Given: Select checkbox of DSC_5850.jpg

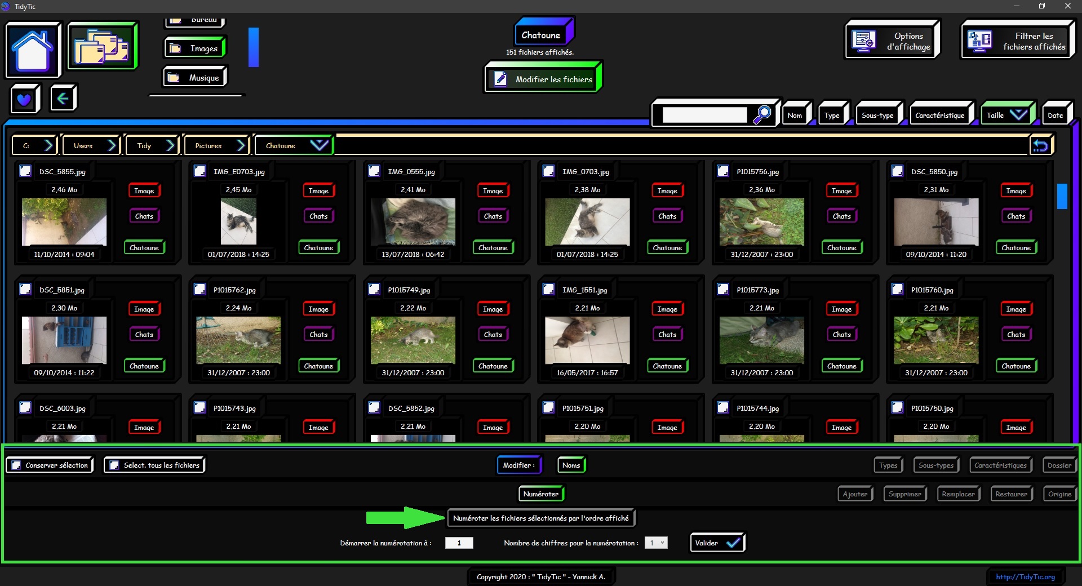Looking at the screenshot, I should (897, 171).
